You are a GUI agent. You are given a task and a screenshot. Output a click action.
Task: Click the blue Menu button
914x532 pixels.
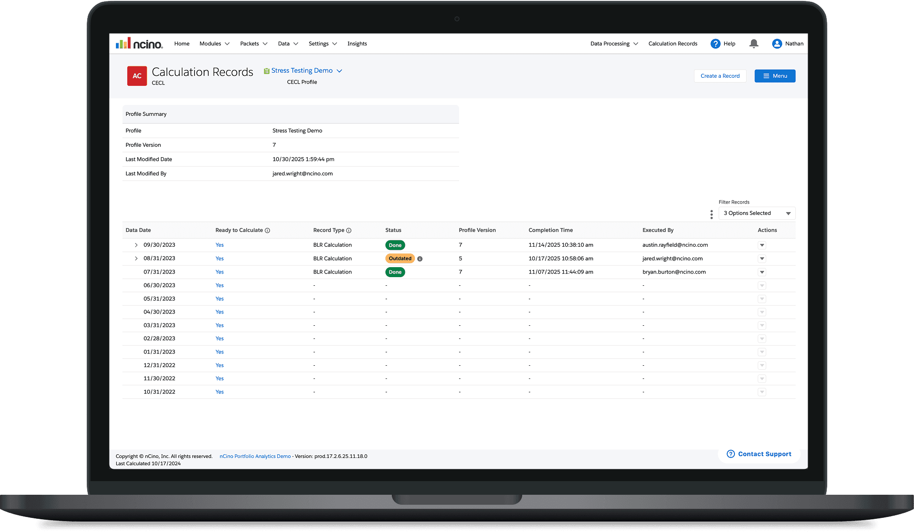tap(775, 76)
